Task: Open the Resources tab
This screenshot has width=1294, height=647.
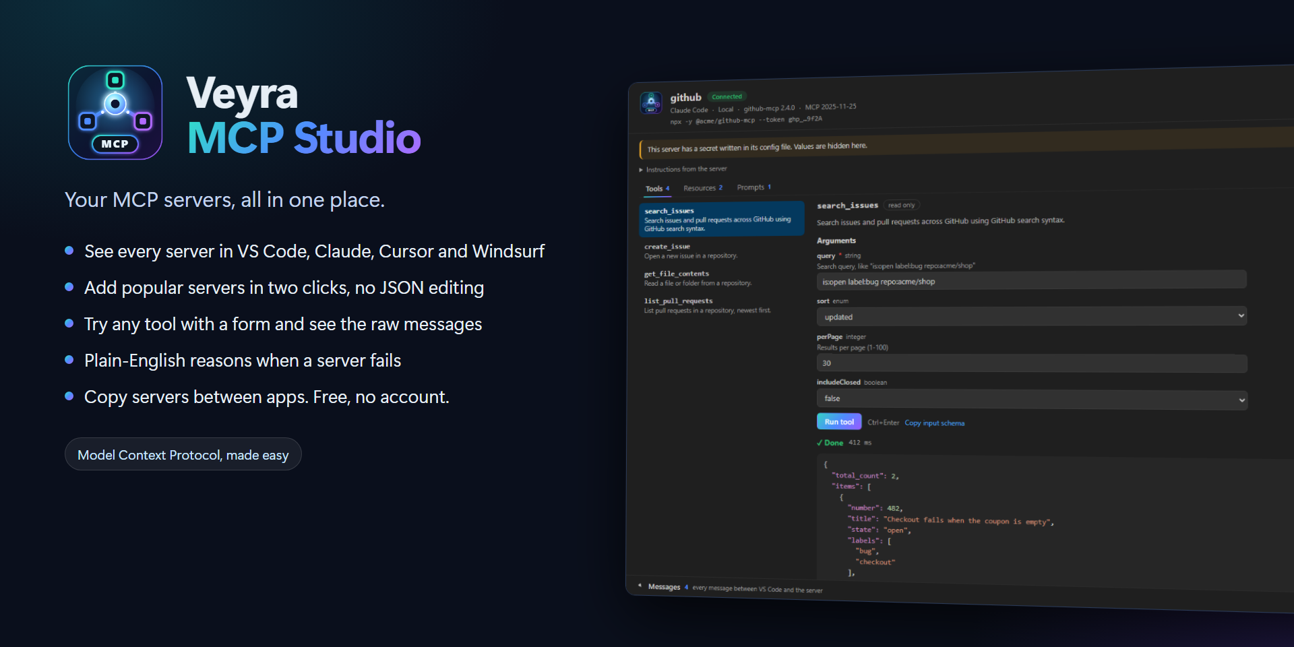Action: click(x=703, y=188)
